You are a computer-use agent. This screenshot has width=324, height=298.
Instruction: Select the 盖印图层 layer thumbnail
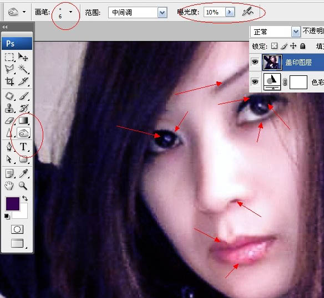[272, 62]
